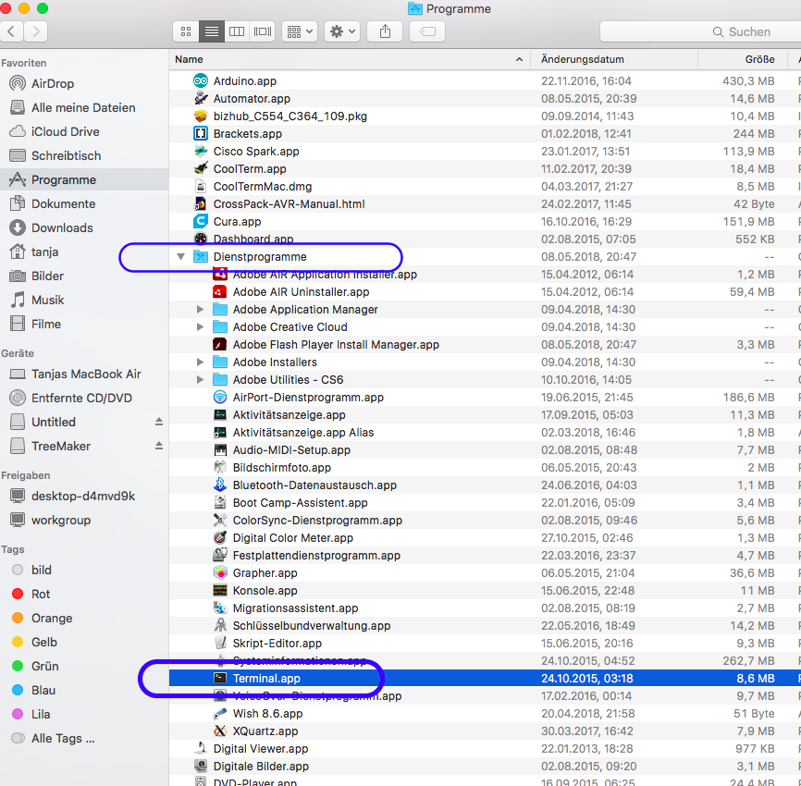Eject the Untitled volume

point(159,422)
